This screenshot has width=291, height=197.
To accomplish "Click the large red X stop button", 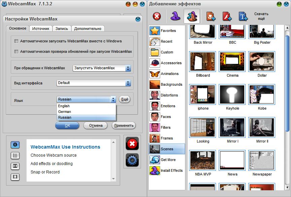I will coord(132,144).
